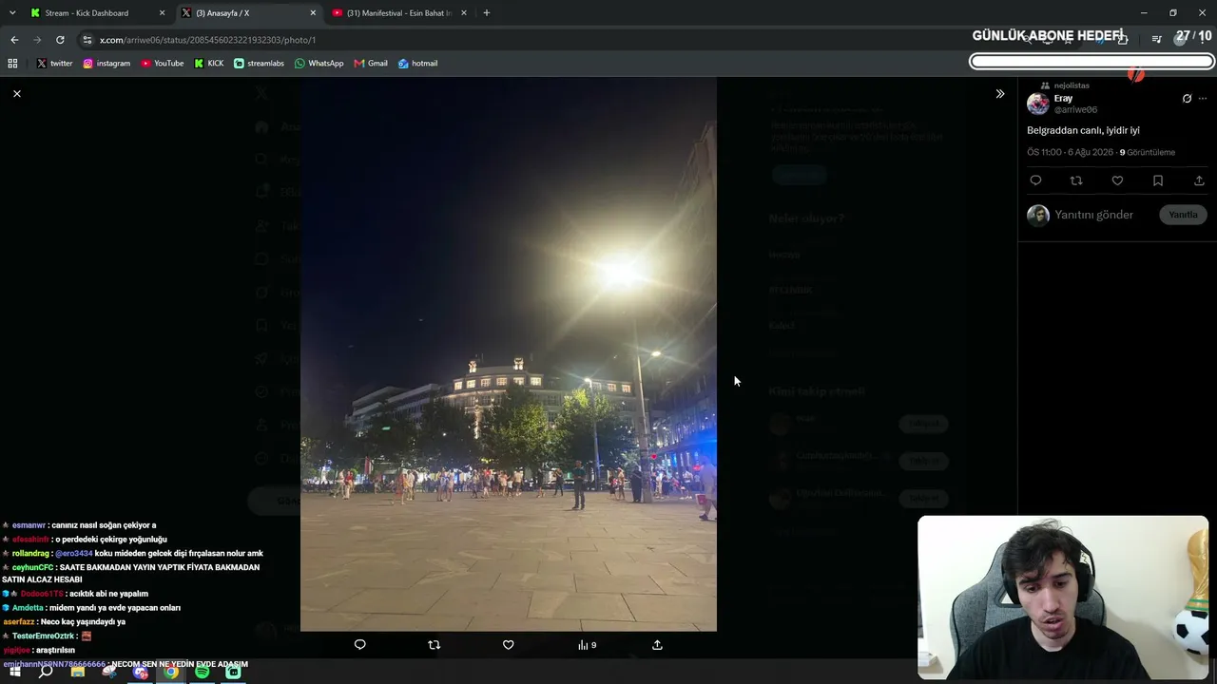
Task: Open the Gmail bookmark
Action: (371, 64)
